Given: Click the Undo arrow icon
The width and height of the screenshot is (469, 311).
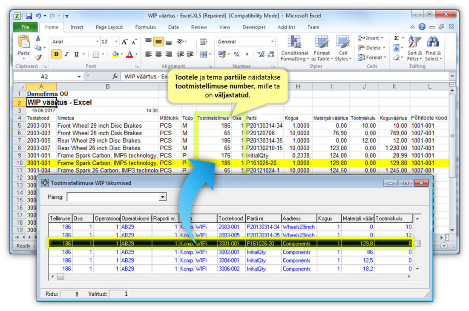Looking at the screenshot, I should click(38, 16).
